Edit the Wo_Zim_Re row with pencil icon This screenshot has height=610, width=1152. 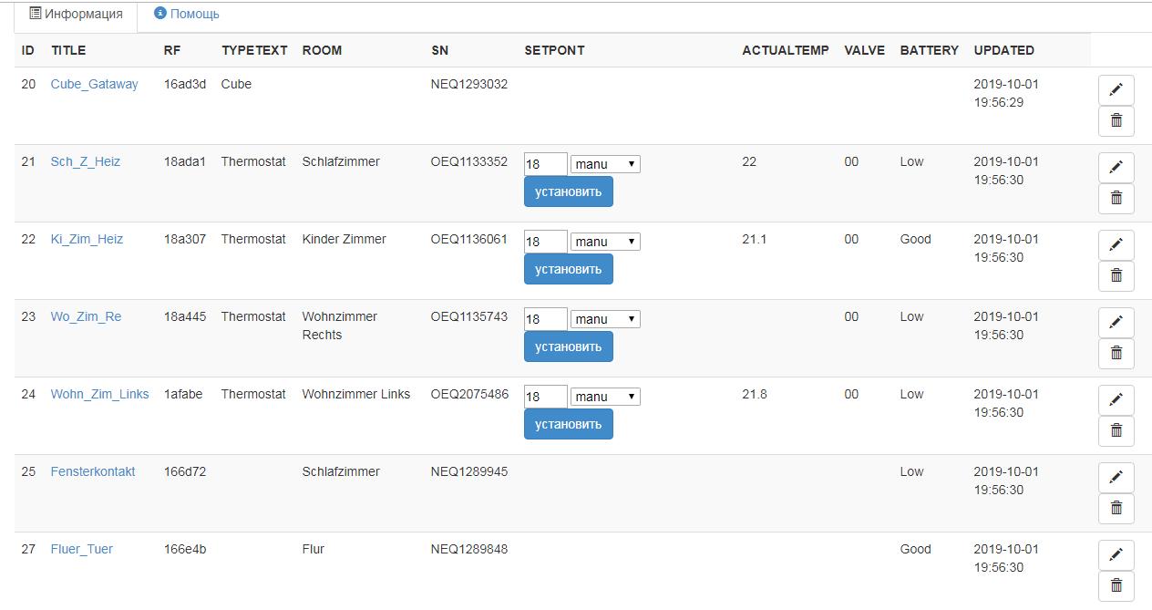click(1116, 323)
